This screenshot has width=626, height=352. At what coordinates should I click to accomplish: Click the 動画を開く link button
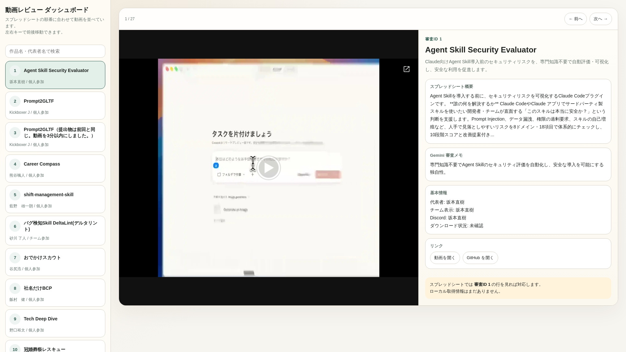click(x=445, y=258)
